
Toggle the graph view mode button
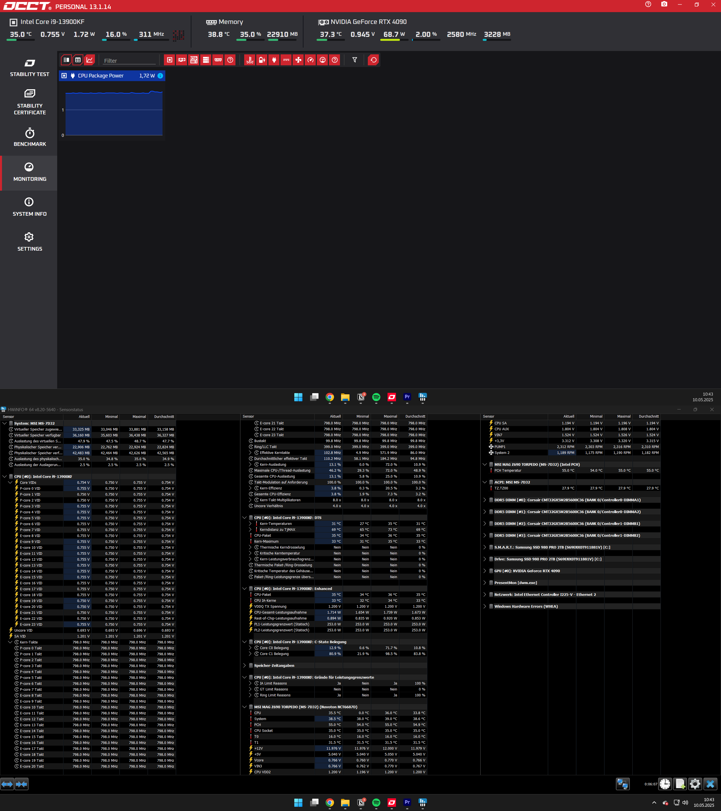point(90,60)
